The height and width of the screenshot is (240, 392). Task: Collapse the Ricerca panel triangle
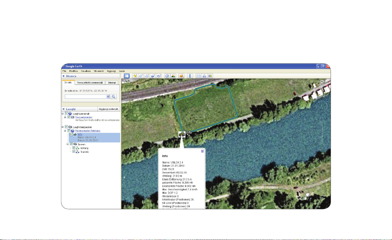[x=63, y=76]
